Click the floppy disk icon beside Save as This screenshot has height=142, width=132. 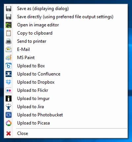(9, 9)
